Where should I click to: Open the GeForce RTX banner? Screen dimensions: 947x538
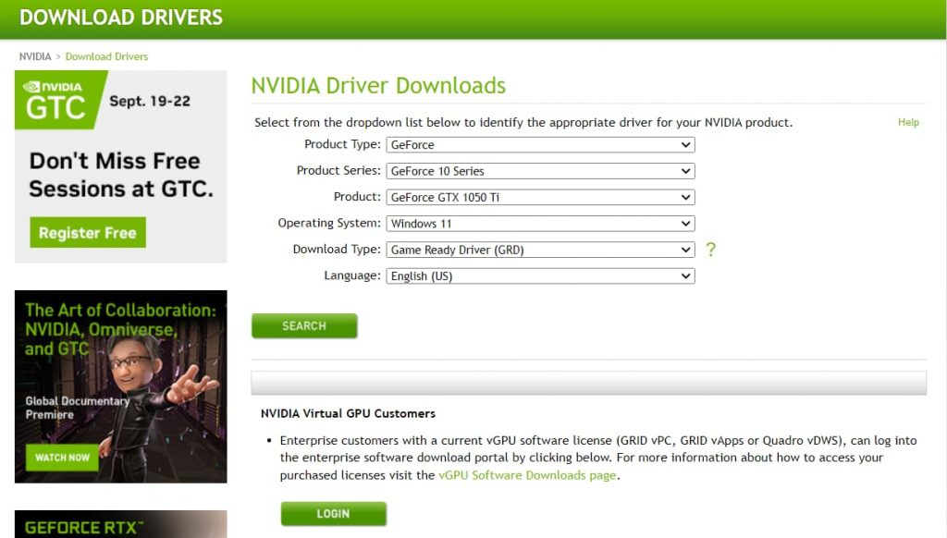pyautogui.click(x=121, y=524)
